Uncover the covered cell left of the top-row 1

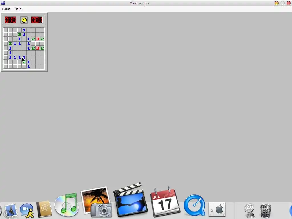coord(19,30)
